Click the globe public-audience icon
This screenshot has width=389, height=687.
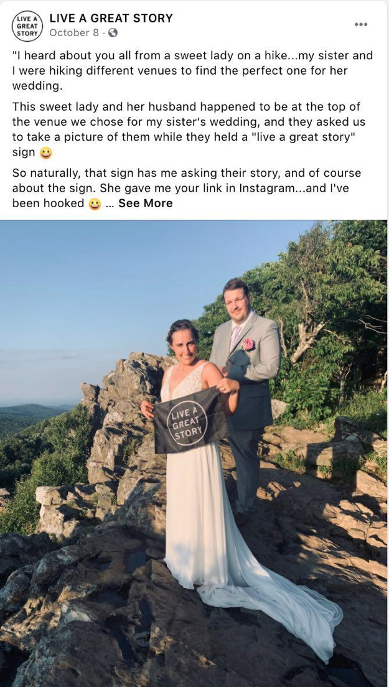[x=113, y=33]
